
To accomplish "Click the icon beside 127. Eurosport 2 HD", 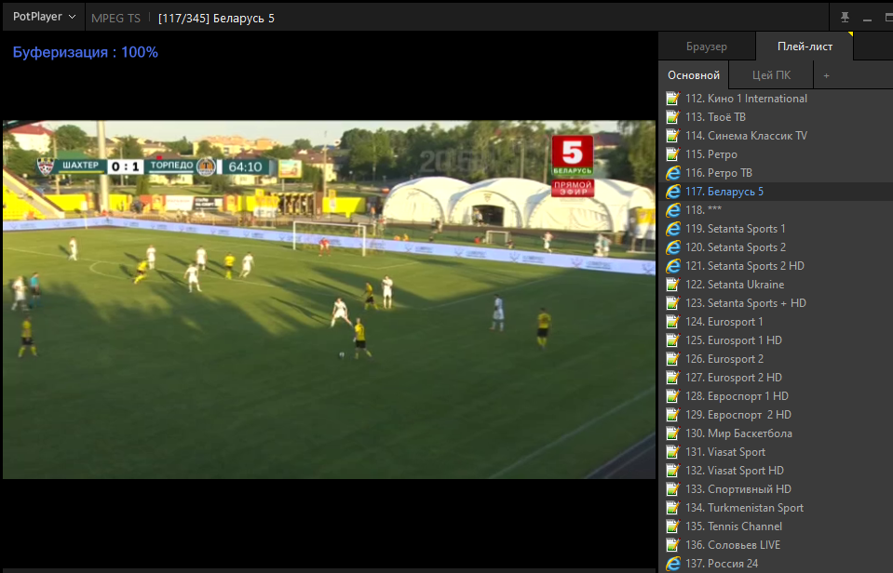I will pyautogui.click(x=672, y=378).
